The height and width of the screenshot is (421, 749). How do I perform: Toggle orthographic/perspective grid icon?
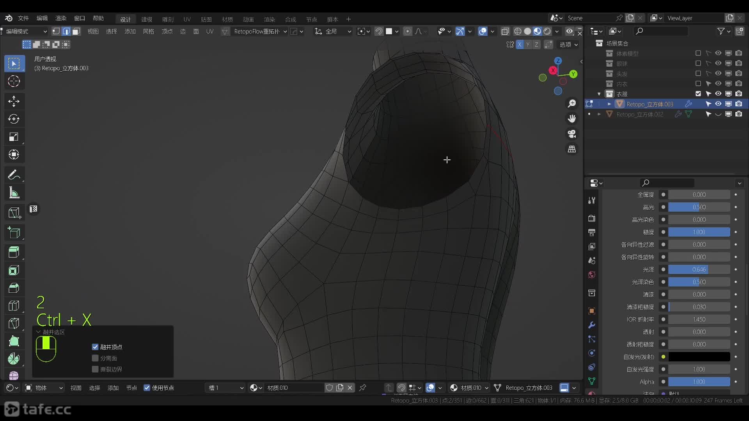(572, 149)
